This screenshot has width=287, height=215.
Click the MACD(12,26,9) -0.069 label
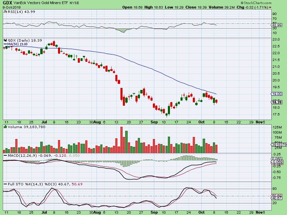(x=29, y=156)
